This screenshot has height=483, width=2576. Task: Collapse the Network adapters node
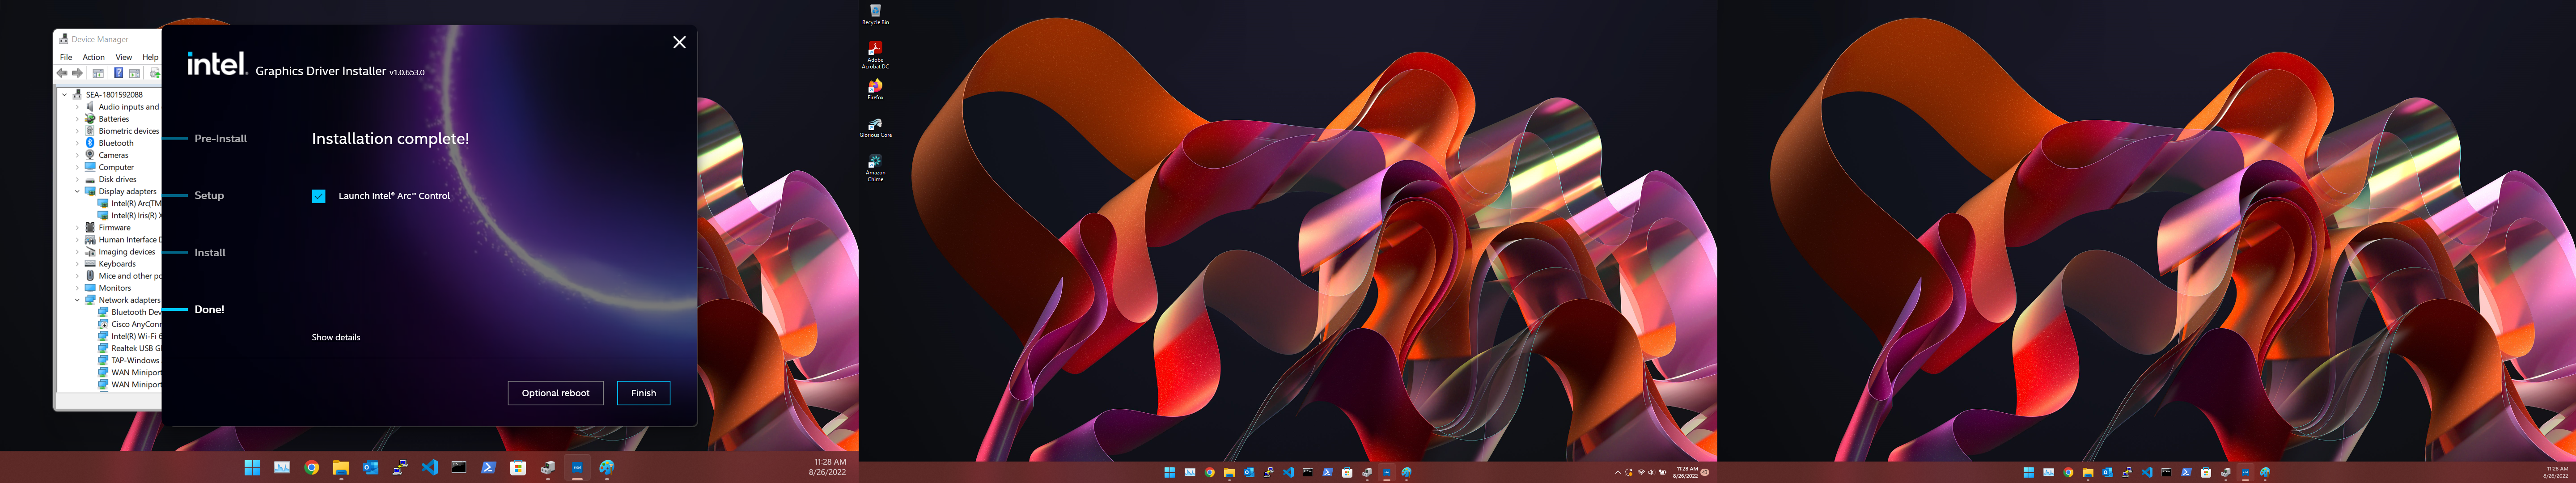click(77, 300)
